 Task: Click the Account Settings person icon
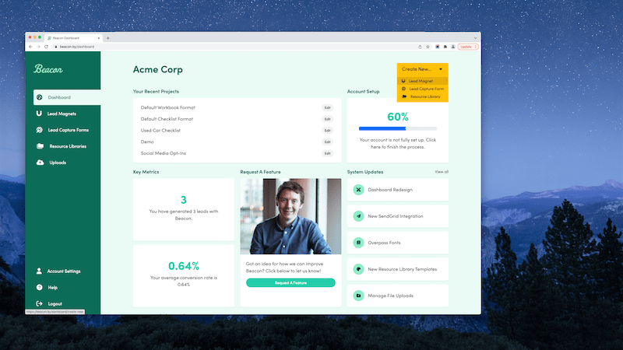(40, 271)
